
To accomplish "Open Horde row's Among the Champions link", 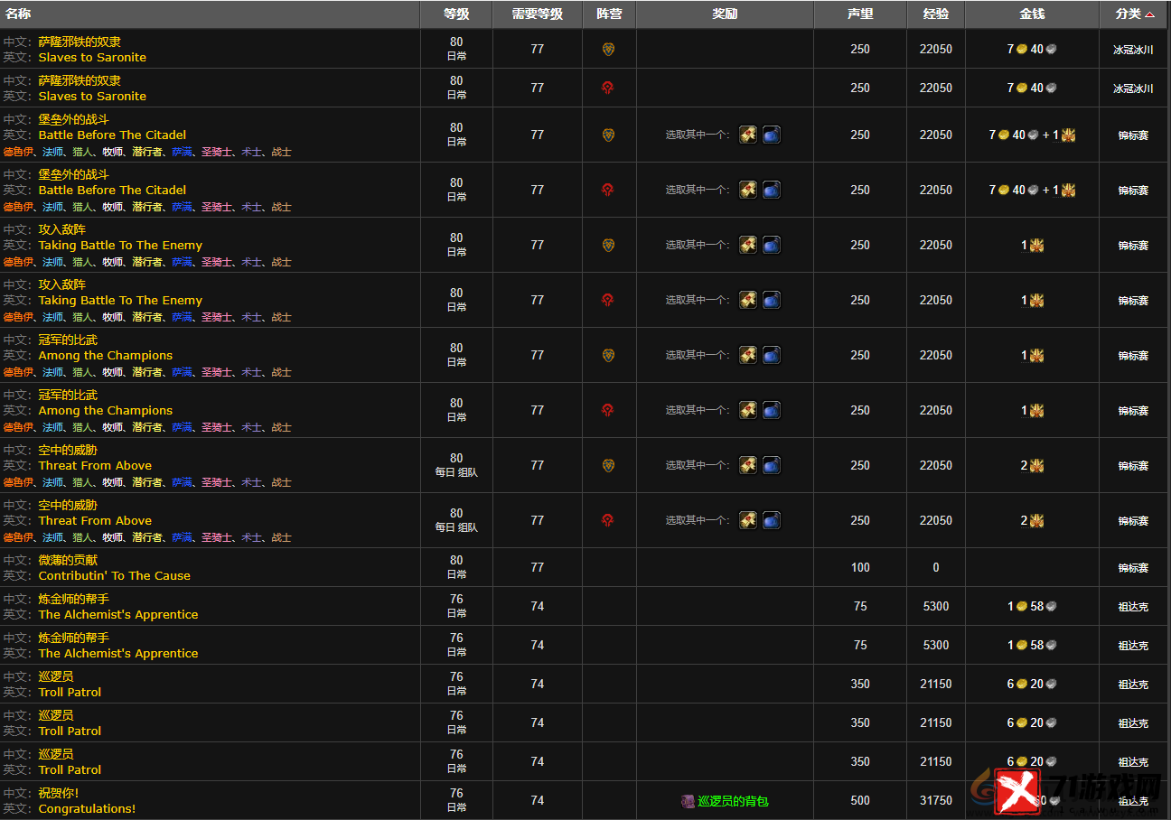I will click(x=105, y=410).
